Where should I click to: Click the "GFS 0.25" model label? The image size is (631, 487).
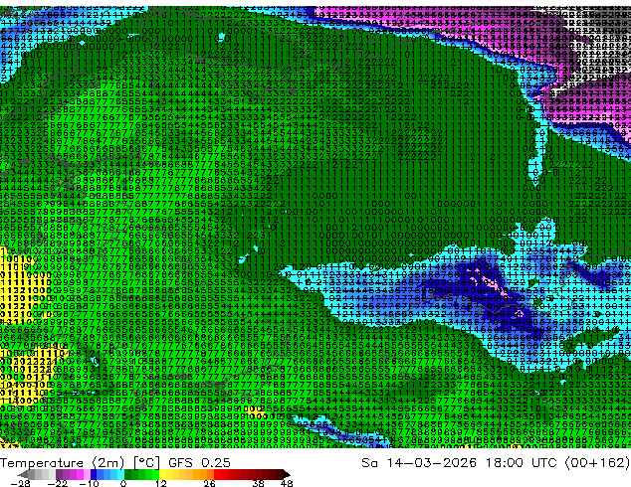[x=199, y=463]
